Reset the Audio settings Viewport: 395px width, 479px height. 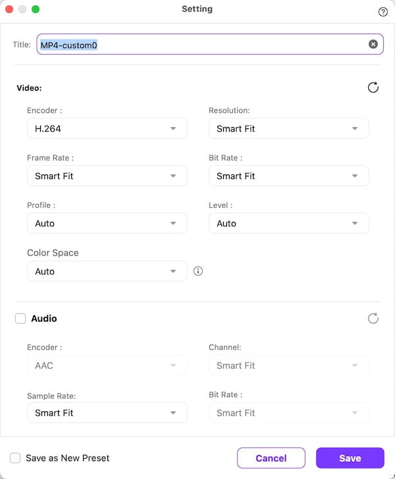tap(373, 318)
